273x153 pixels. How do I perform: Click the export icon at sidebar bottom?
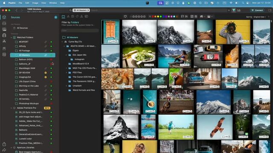4,144
